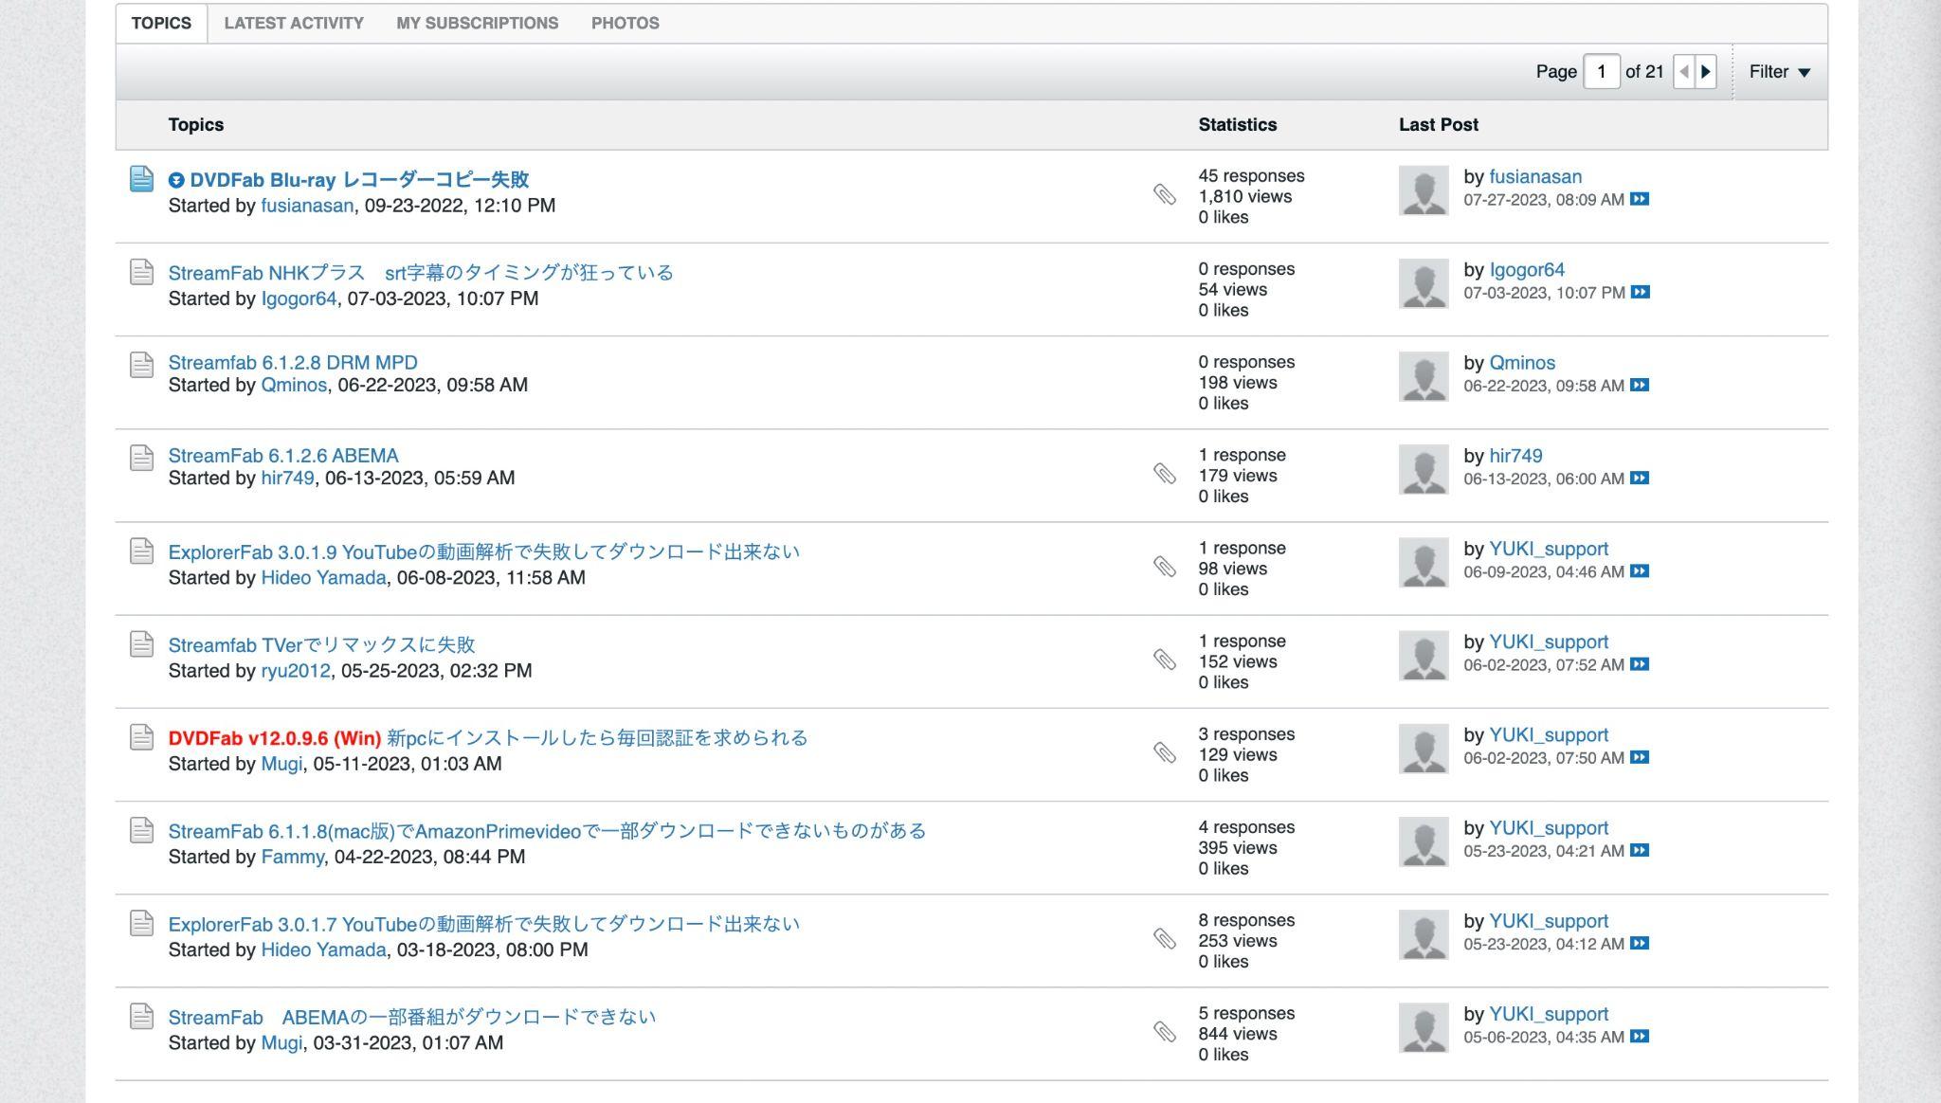This screenshot has height=1103, width=1941.
Task: Open the Photos tab
Action: 625,23
